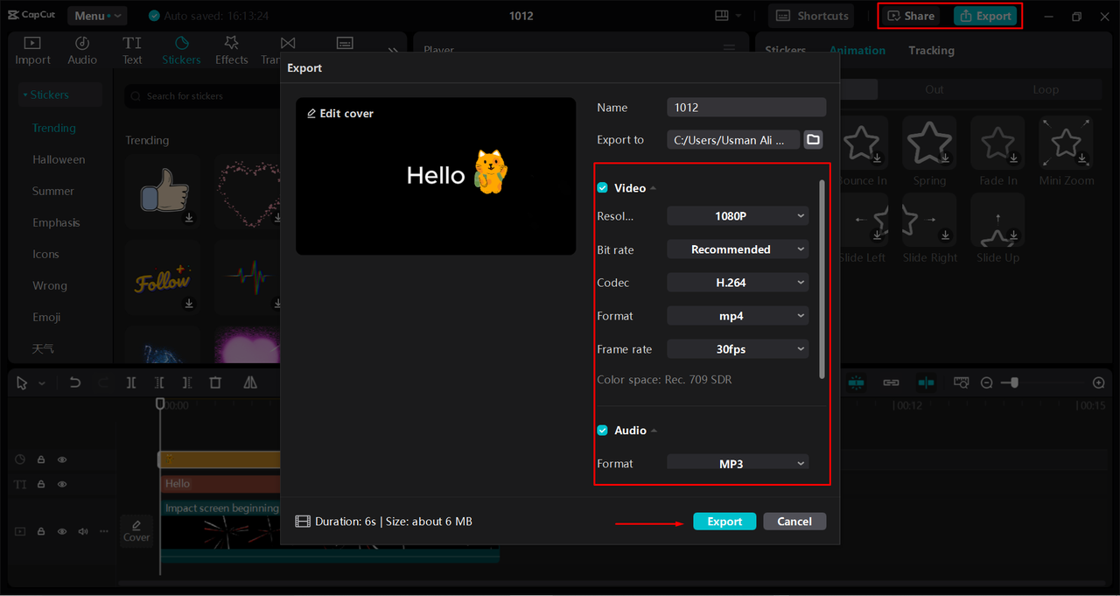Image resolution: width=1120 pixels, height=596 pixels.
Task: Click the trash Delete icon in timeline
Action: (215, 383)
